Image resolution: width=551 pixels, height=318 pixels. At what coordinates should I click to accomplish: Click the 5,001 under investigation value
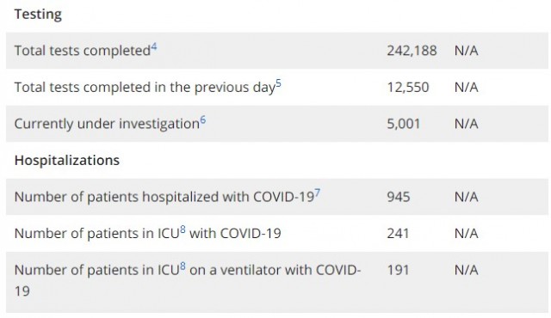404,124
